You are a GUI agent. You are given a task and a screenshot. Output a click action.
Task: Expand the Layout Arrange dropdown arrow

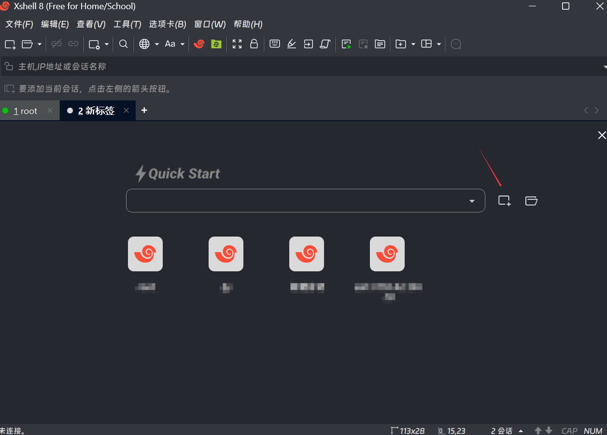(439, 44)
